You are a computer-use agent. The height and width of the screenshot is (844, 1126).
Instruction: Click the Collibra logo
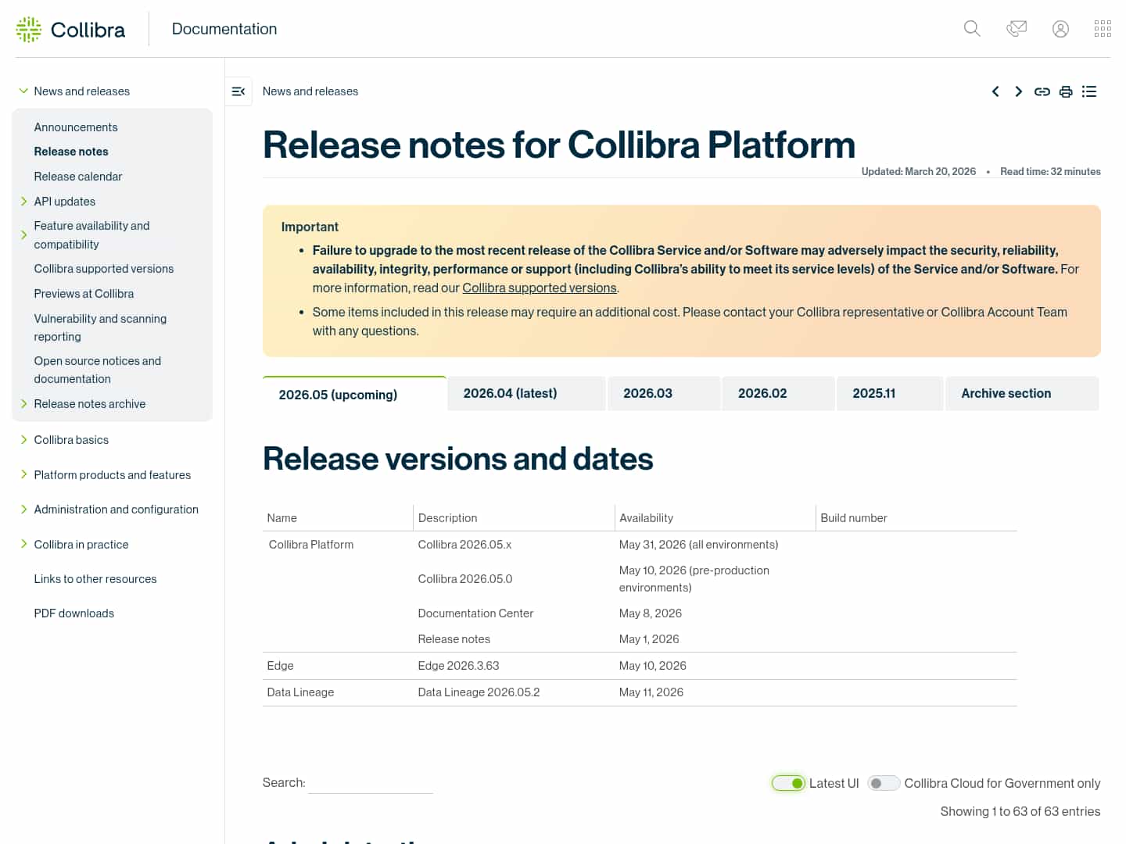(70, 30)
